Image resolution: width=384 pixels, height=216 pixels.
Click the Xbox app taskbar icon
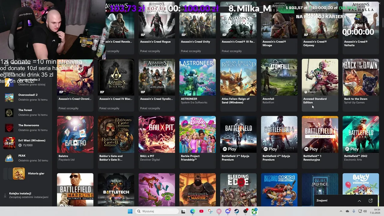[x=254, y=211]
